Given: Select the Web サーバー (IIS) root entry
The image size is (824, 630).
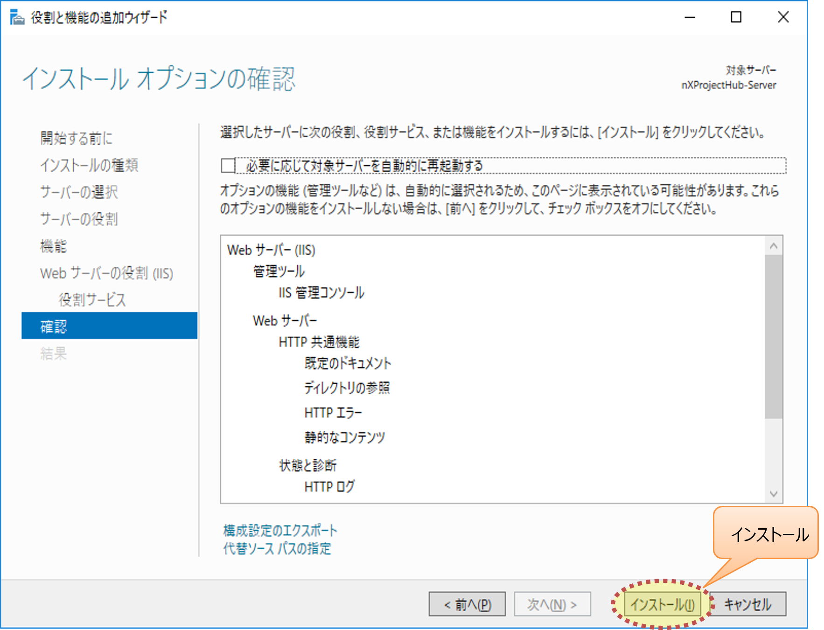Looking at the screenshot, I should pos(271,250).
